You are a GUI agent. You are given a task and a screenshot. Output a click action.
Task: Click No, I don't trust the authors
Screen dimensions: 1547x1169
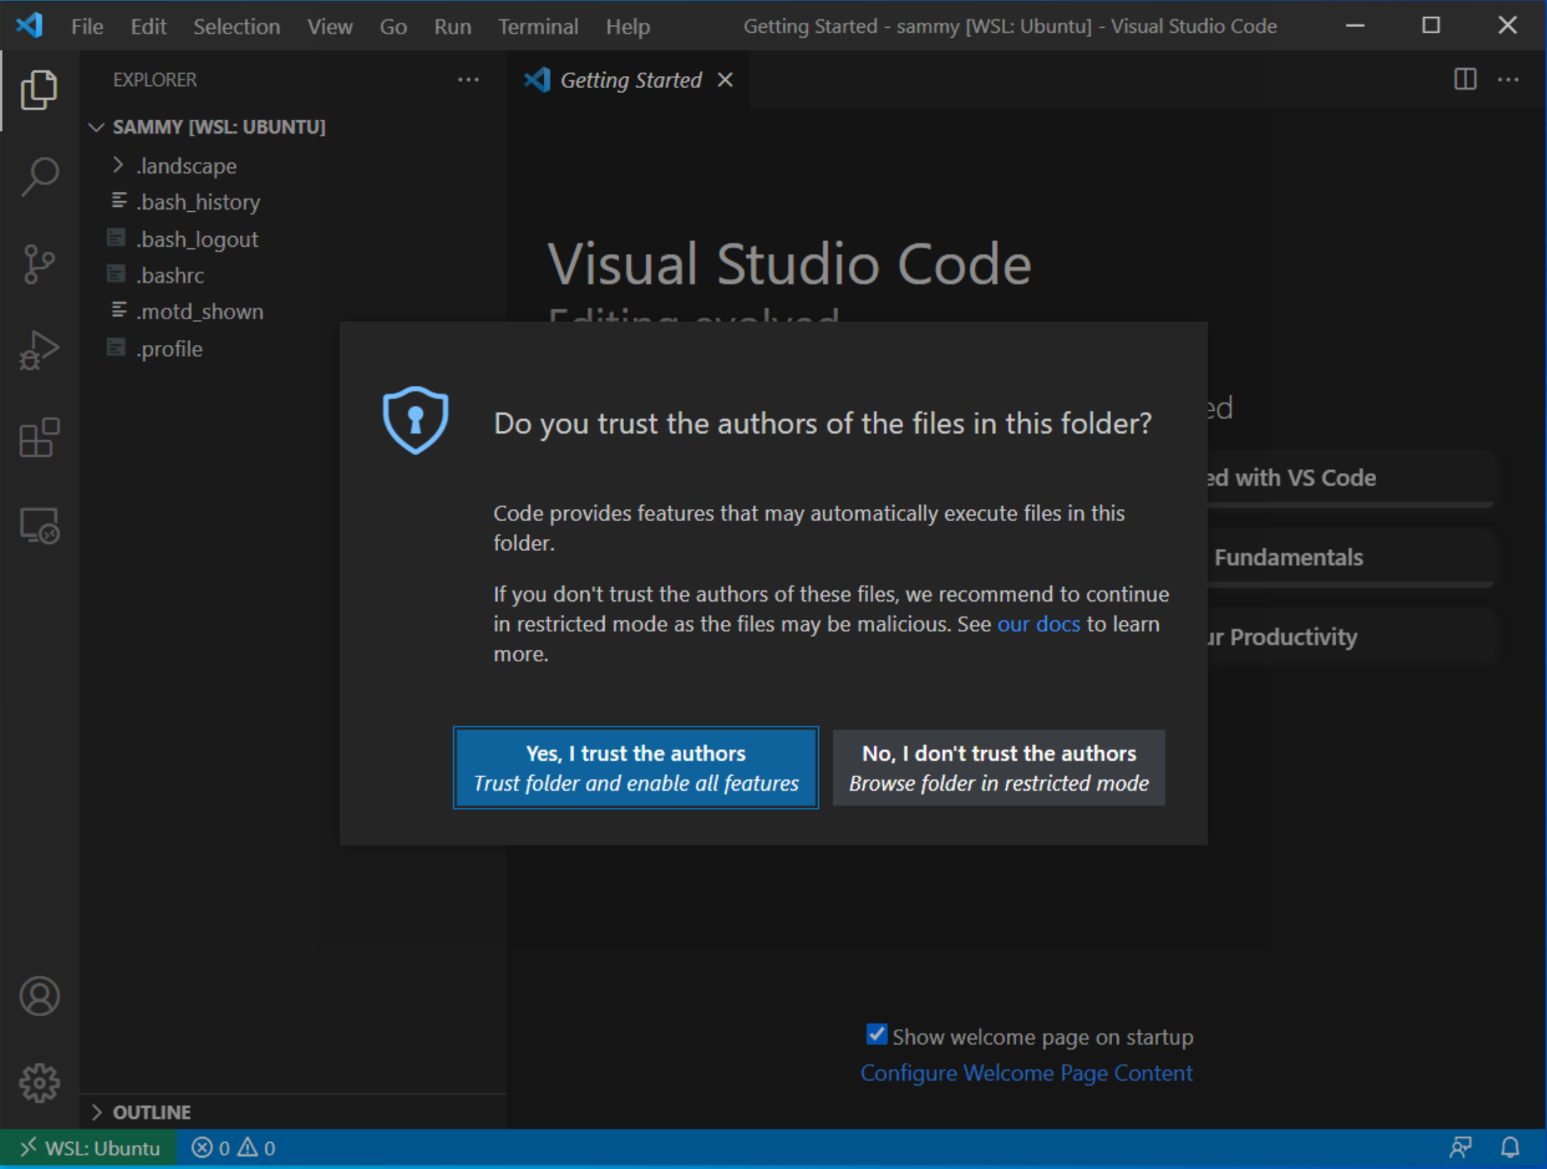(x=998, y=767)
